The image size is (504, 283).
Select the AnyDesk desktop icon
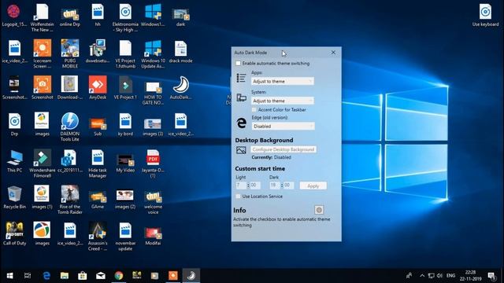98,88
